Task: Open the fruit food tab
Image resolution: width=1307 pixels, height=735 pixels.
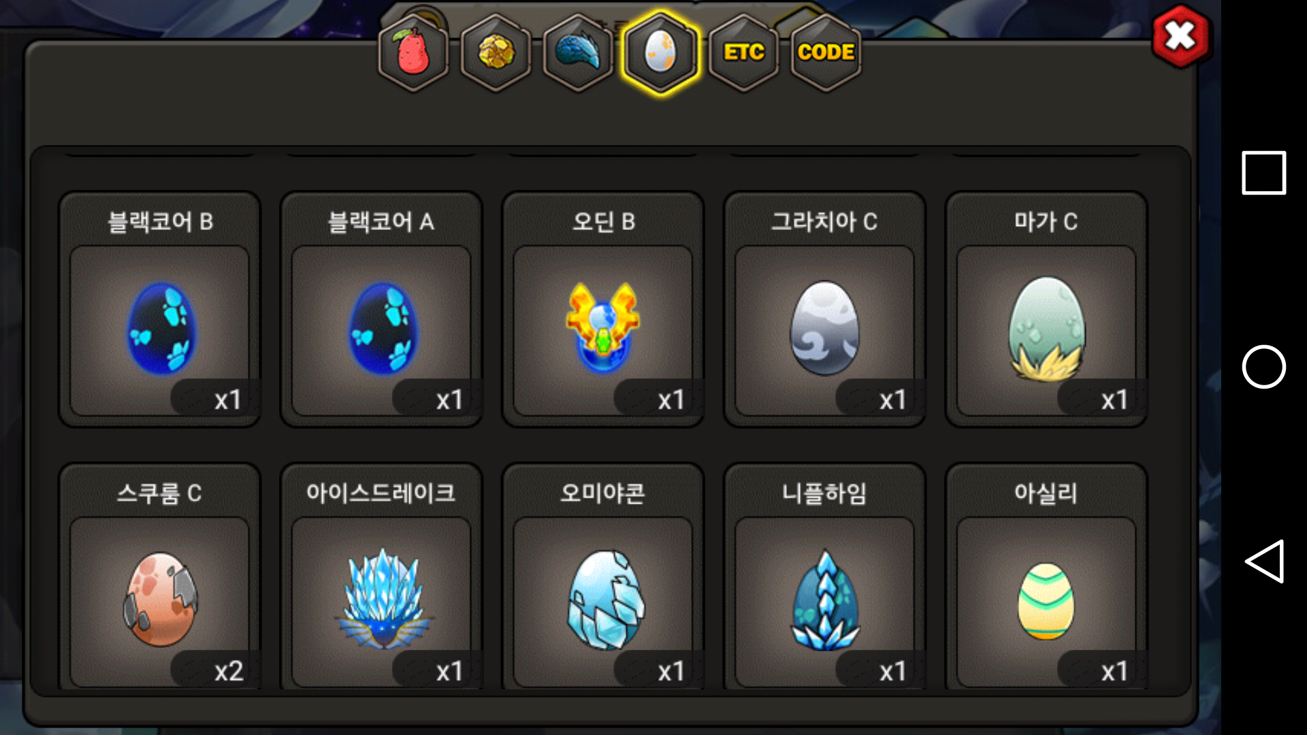Action: click(x=413, y=52)
